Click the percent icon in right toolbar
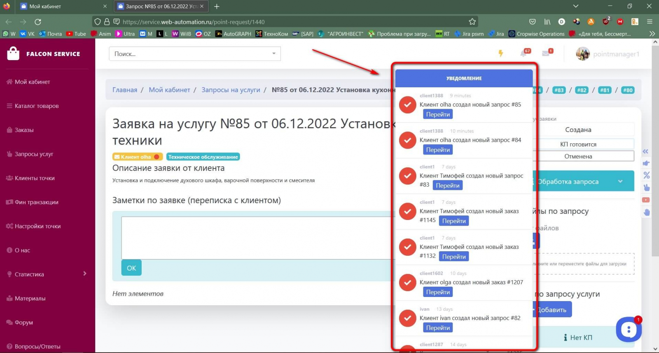Screen dimensions: 659x353 (646, 175)
